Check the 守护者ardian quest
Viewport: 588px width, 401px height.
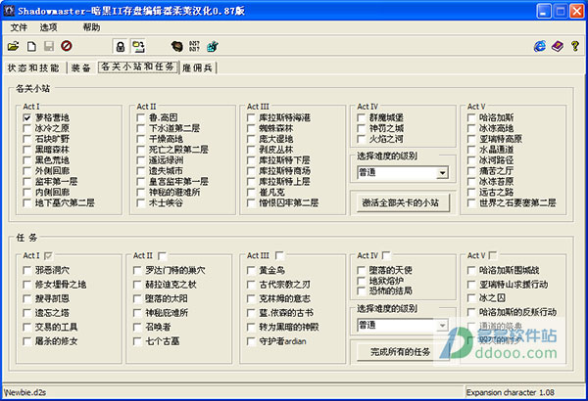[x=251, y=341]
